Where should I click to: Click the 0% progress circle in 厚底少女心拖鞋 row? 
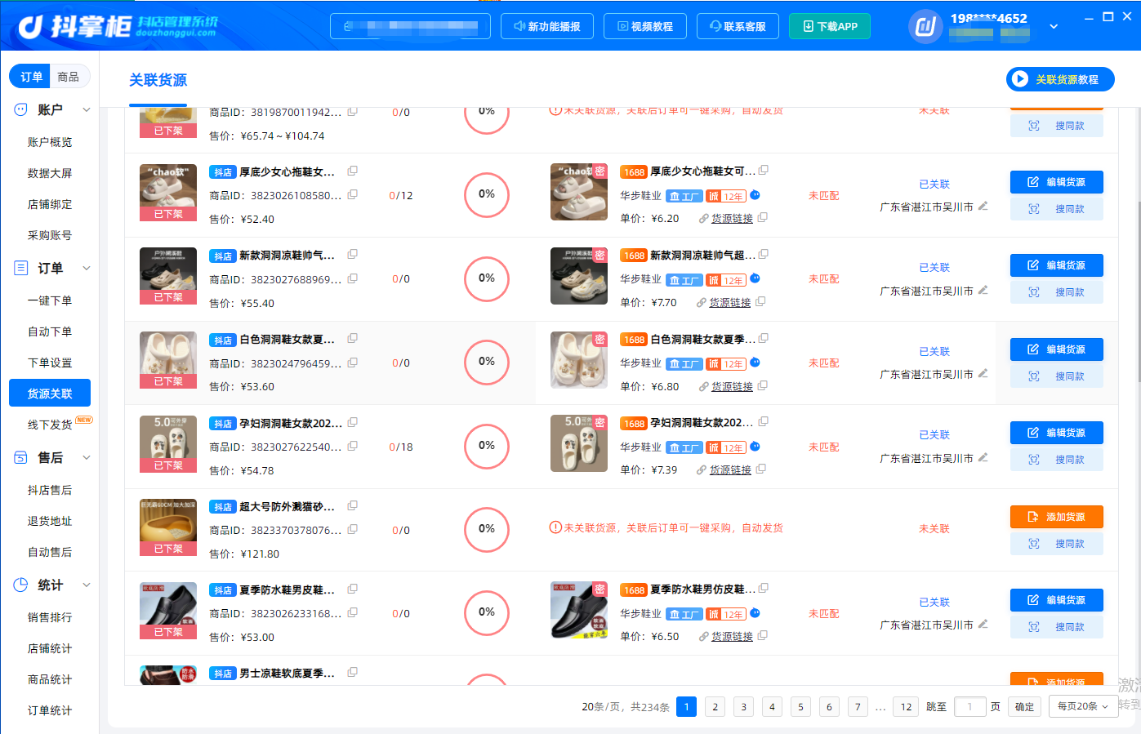click(x=487, y=194)
